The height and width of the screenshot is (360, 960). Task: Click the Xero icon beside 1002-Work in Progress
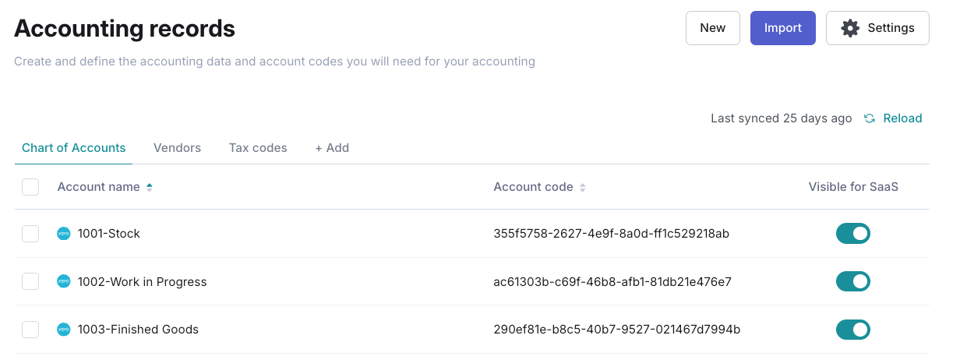point(64,282)
